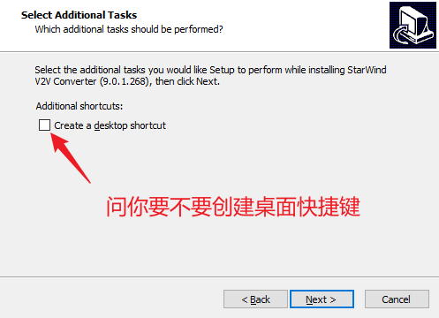
Task: Click the red Chinese annotation text
Action: point(233,207)
